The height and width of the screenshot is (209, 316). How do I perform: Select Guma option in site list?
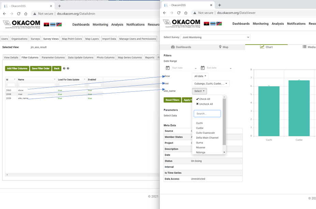[x=200, y=142]
